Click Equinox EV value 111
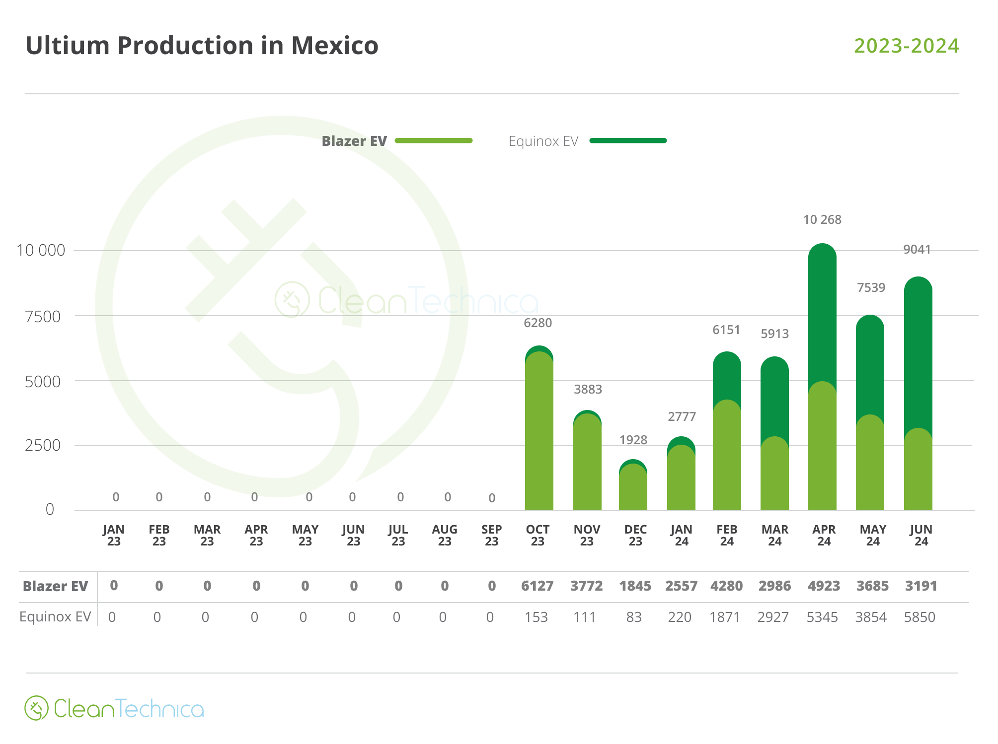The image size is (998, 744). click(x=585, y=617)
